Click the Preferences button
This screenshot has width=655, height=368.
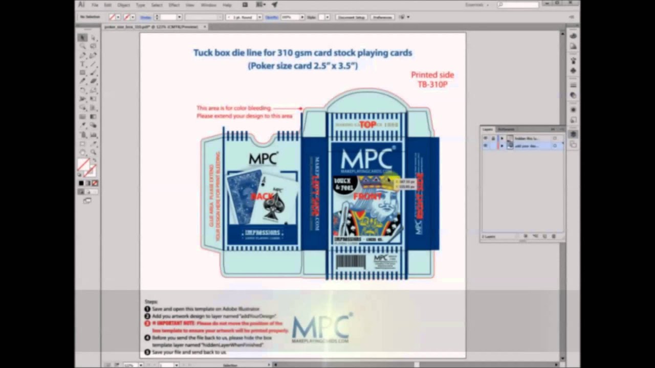click(382, 17)
